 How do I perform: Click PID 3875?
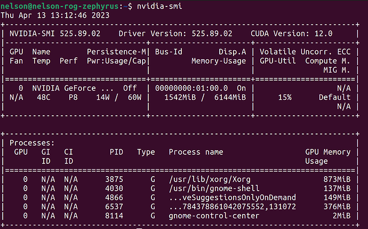[x=114, y=179]
